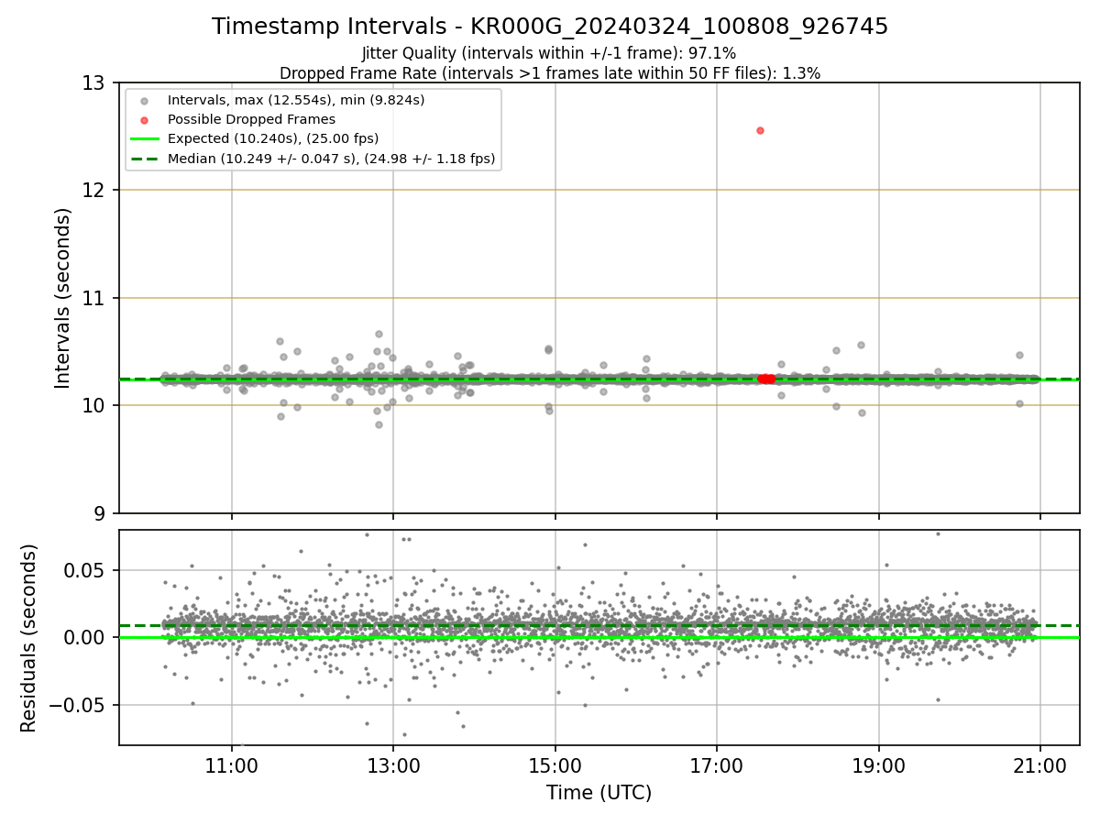Click the '0.00' tick on the residuals axis
The height and width of the screenshot is (825, 1100).
[x=86, y=638]
